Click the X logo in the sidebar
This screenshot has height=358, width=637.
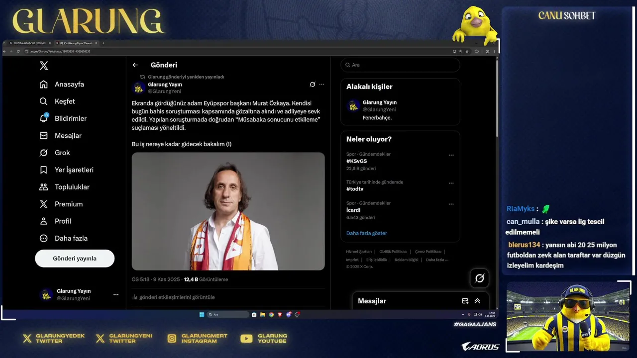point(44,66)
